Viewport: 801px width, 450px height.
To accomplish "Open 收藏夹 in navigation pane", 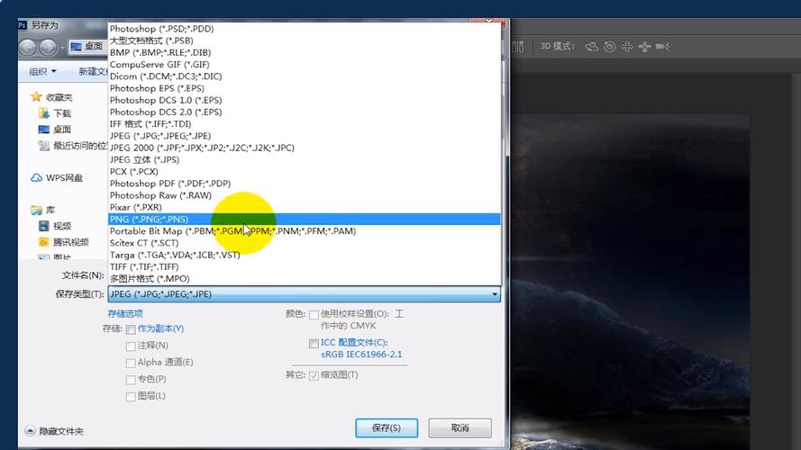I will 52,97.
